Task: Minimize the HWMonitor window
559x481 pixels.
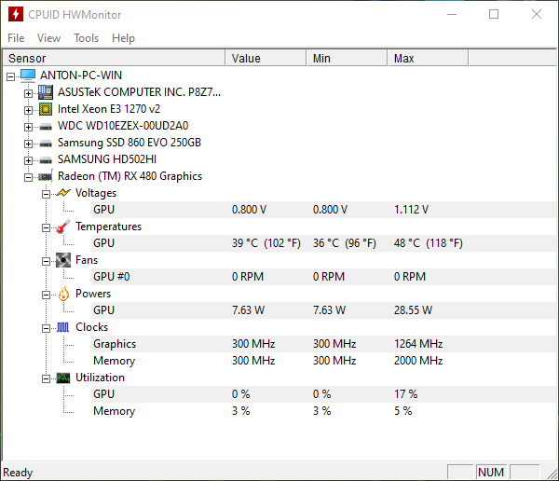Action: [452, 14]
